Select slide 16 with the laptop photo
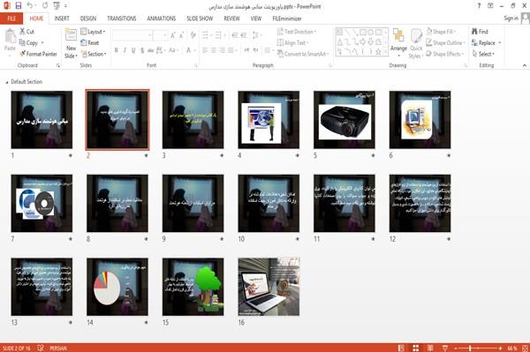 point(269,287)
